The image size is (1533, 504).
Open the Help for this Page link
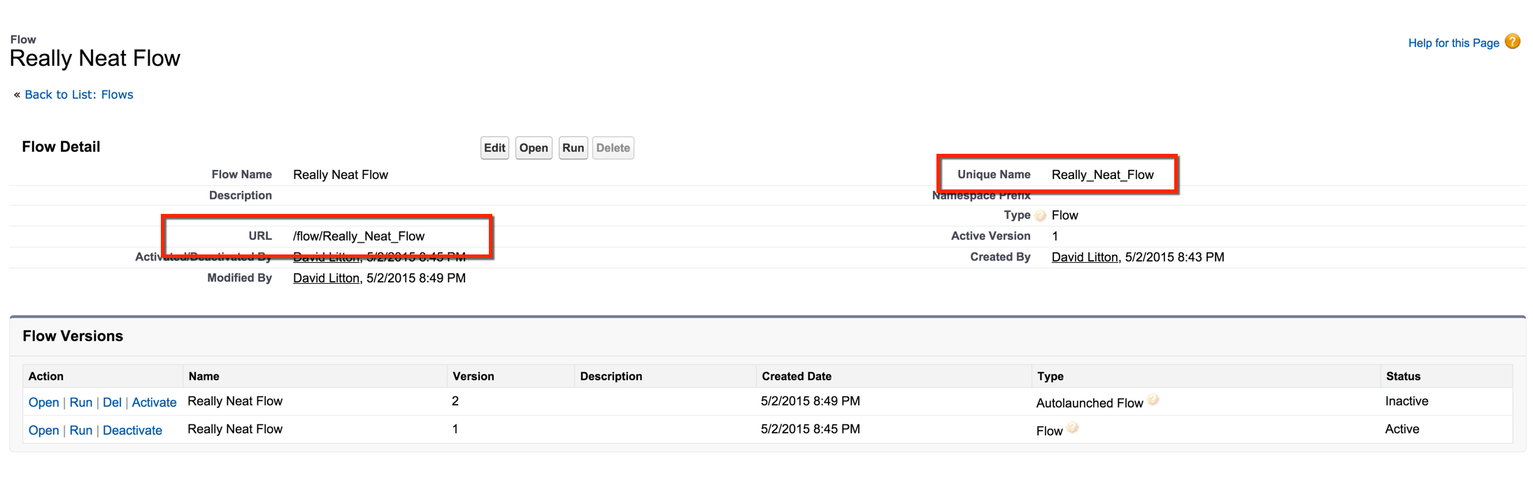pos(1453,43)
